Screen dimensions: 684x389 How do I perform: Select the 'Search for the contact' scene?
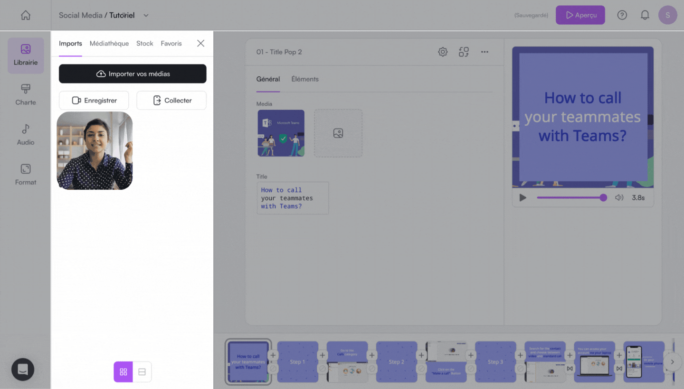(545, 361)
